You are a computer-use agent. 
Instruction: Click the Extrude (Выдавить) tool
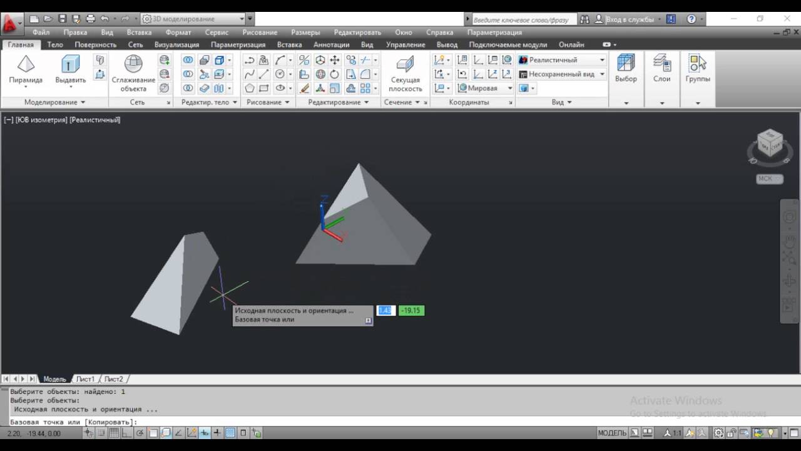tap(71, 69)
